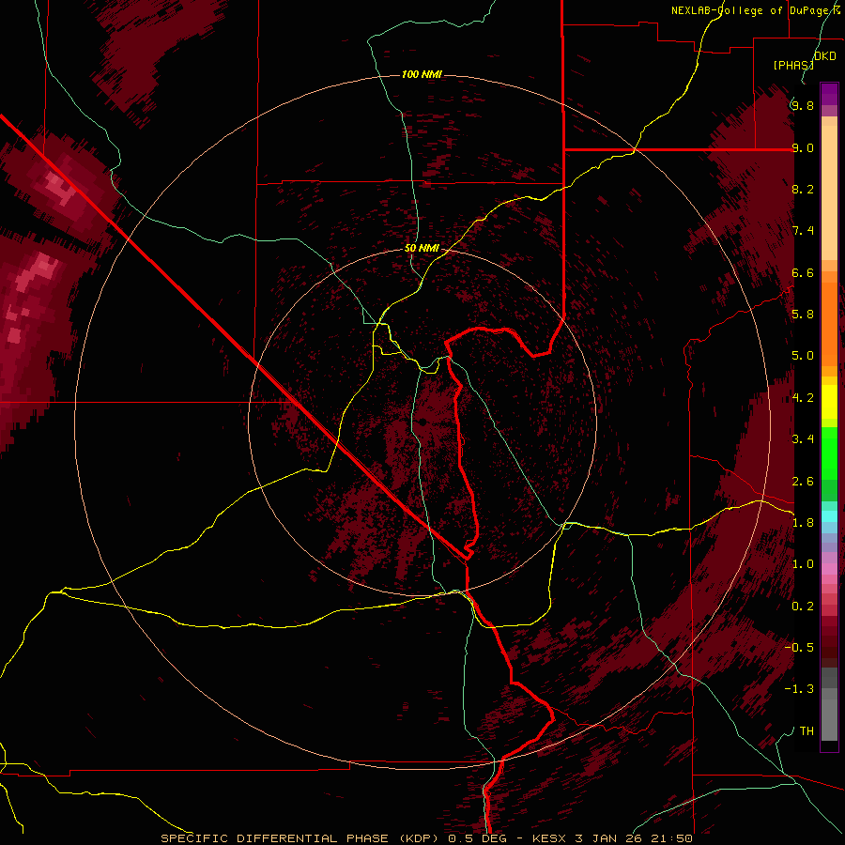845x845 pixels.
Task: Pick the peach segment of the color bar
Action: (x=829, y=194)
